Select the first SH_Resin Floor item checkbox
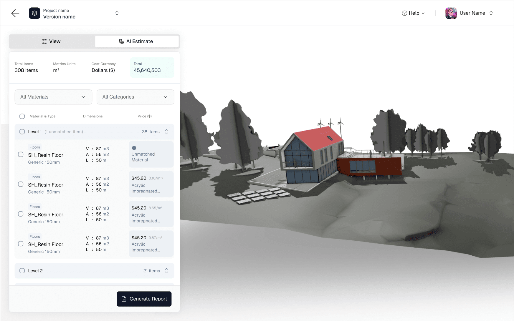 21,154
